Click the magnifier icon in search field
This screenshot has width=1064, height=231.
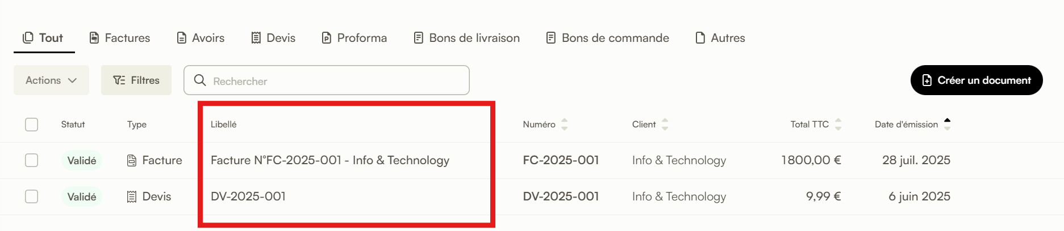(200, 80)
